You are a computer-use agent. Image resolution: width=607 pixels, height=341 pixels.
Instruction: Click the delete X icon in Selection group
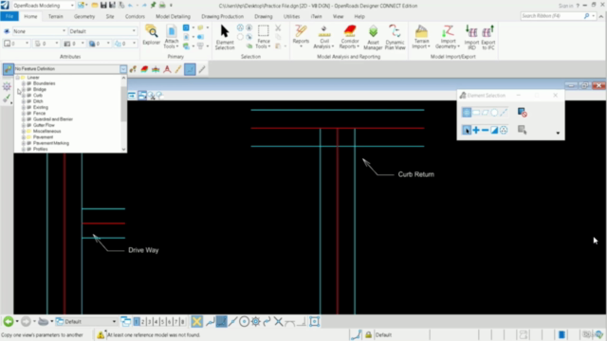tap(278, 27)
